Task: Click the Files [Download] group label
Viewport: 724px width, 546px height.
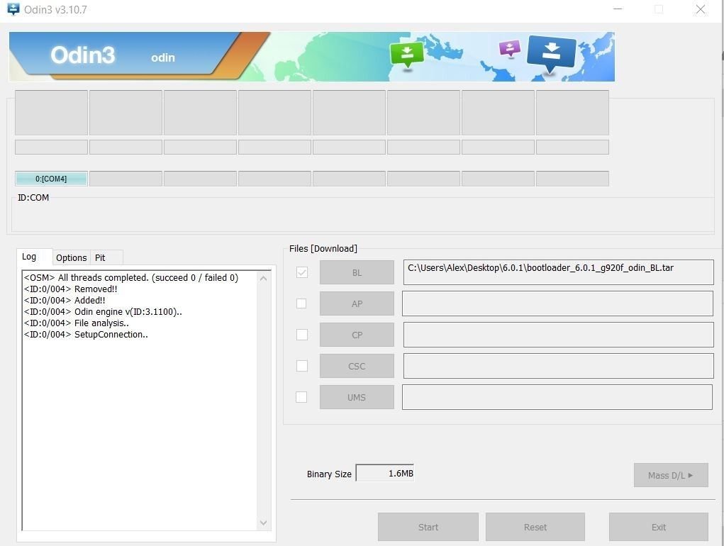Action: point(323,248)
